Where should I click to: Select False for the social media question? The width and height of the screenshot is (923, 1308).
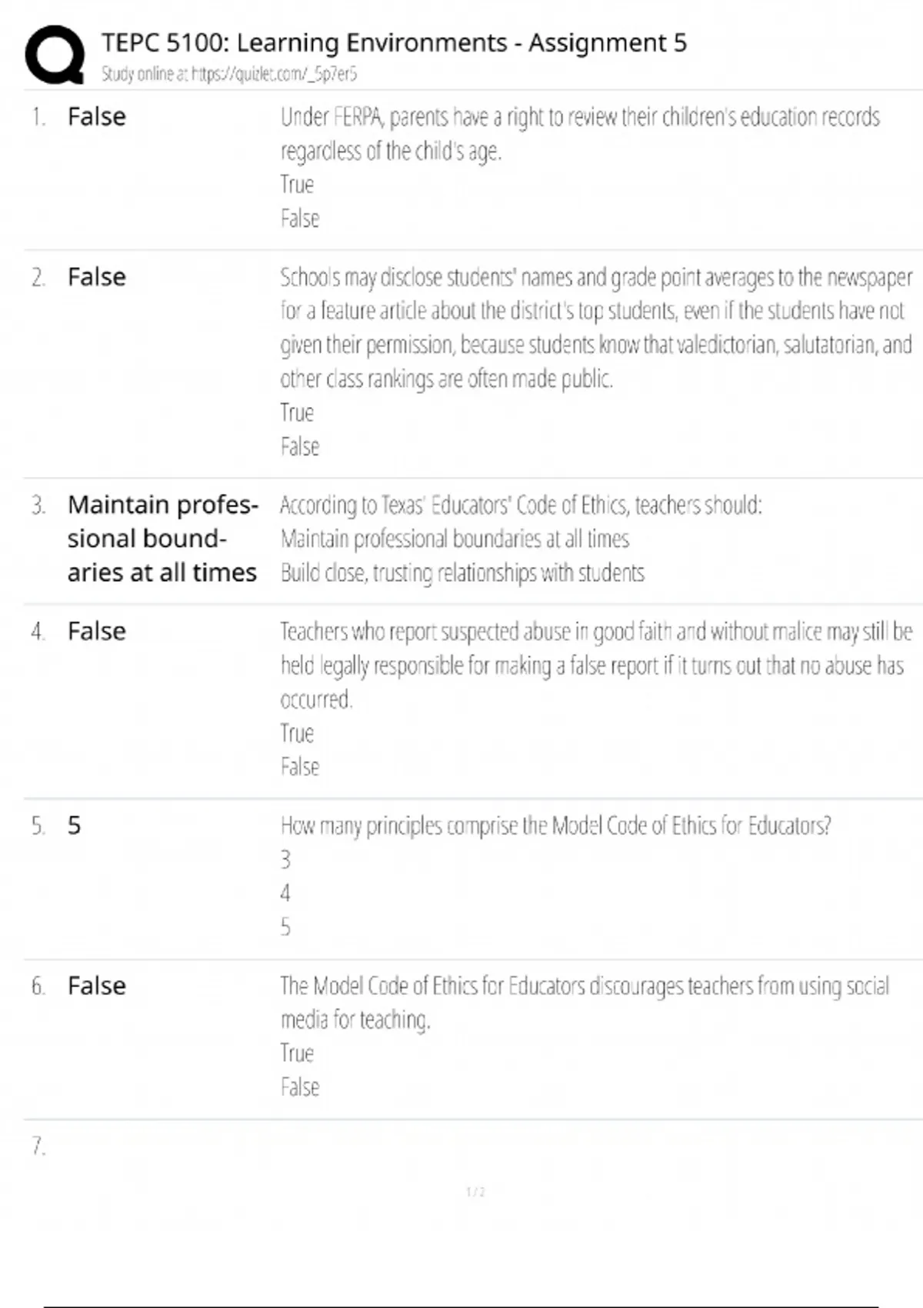pyautogui.click(x=299, y=1086)
